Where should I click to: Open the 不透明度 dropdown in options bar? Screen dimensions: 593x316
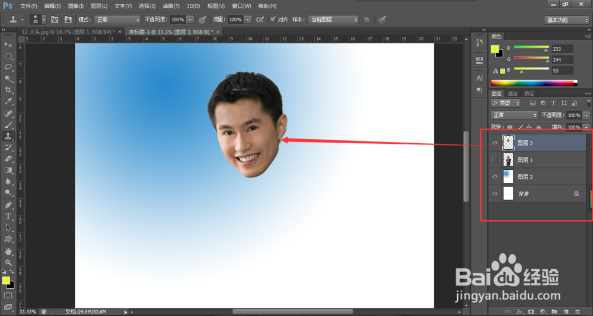point(190,20)
